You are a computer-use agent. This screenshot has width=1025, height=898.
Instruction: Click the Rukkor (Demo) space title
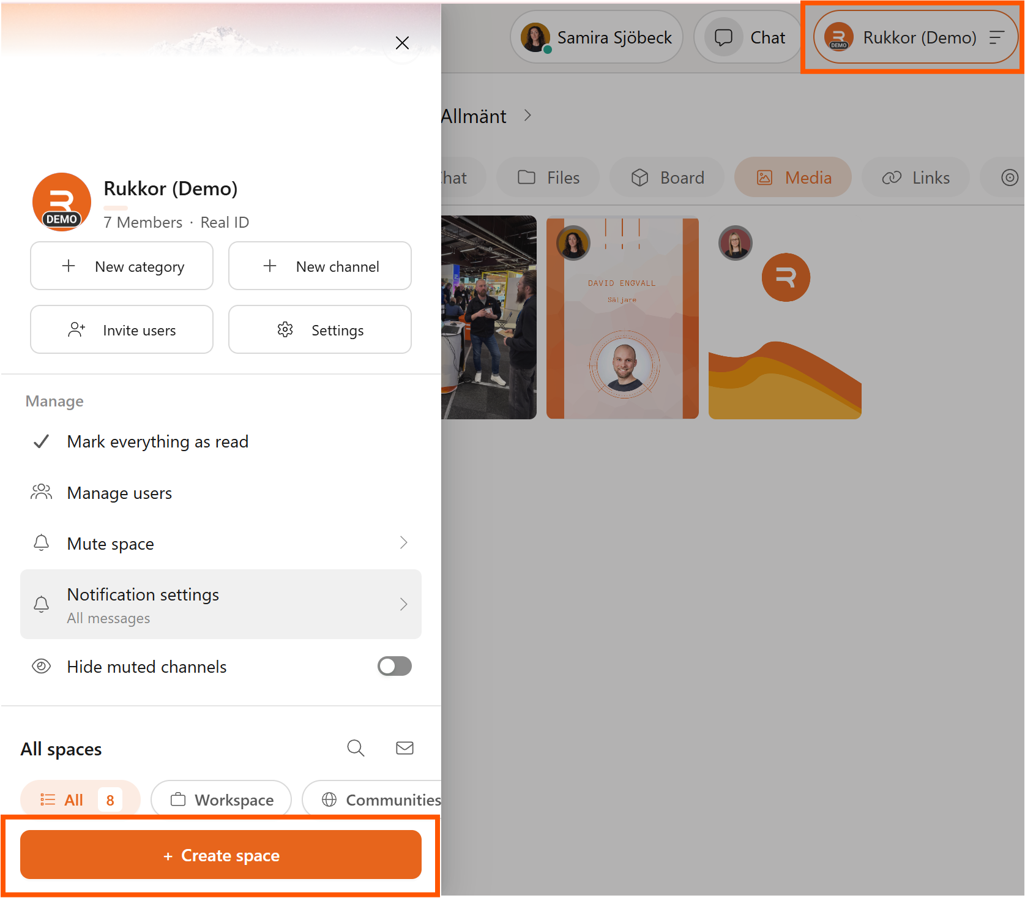pyautogui.click(x=171, y=189)
